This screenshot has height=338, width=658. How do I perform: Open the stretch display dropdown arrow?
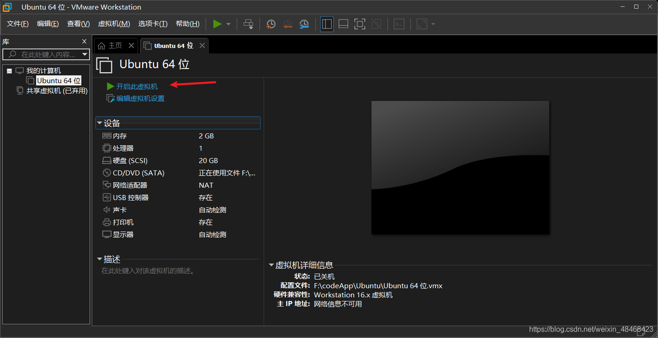433,24
